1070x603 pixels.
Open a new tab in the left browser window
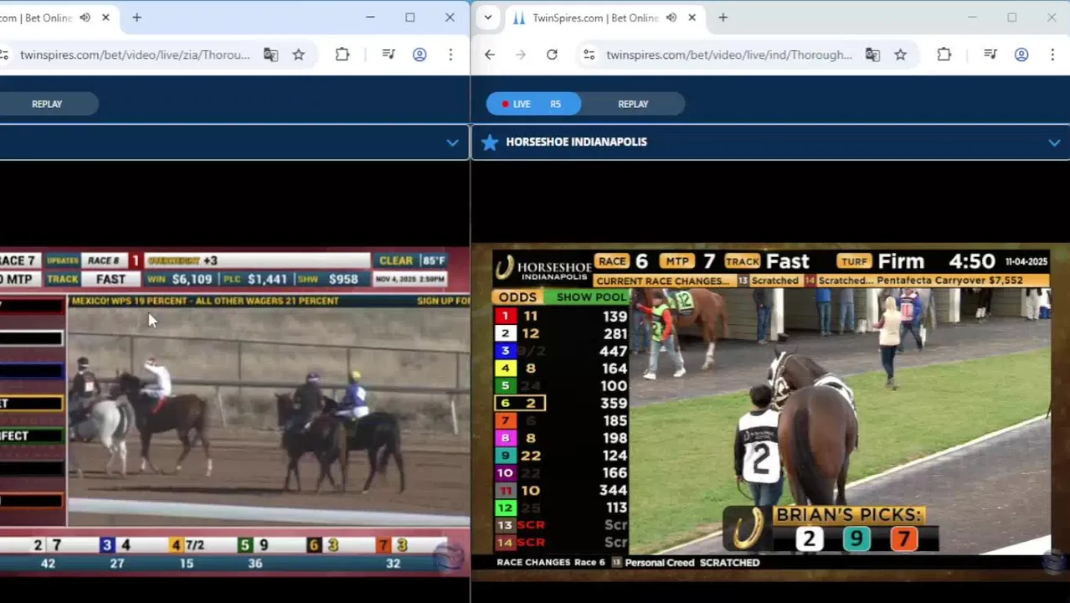coord(136,18)
